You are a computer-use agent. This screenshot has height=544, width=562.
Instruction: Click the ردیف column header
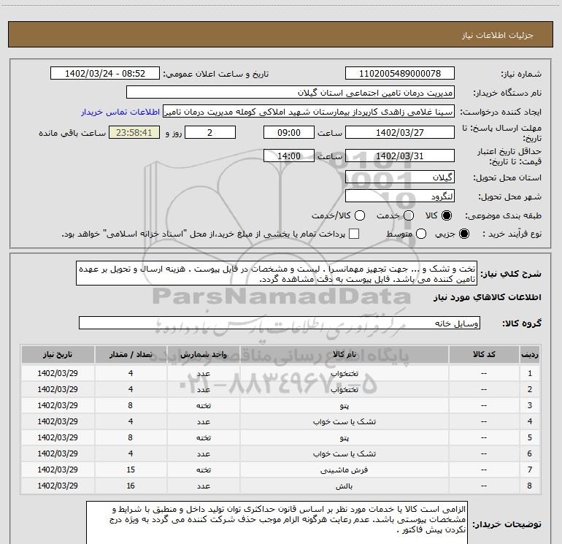tap(530, 354)
